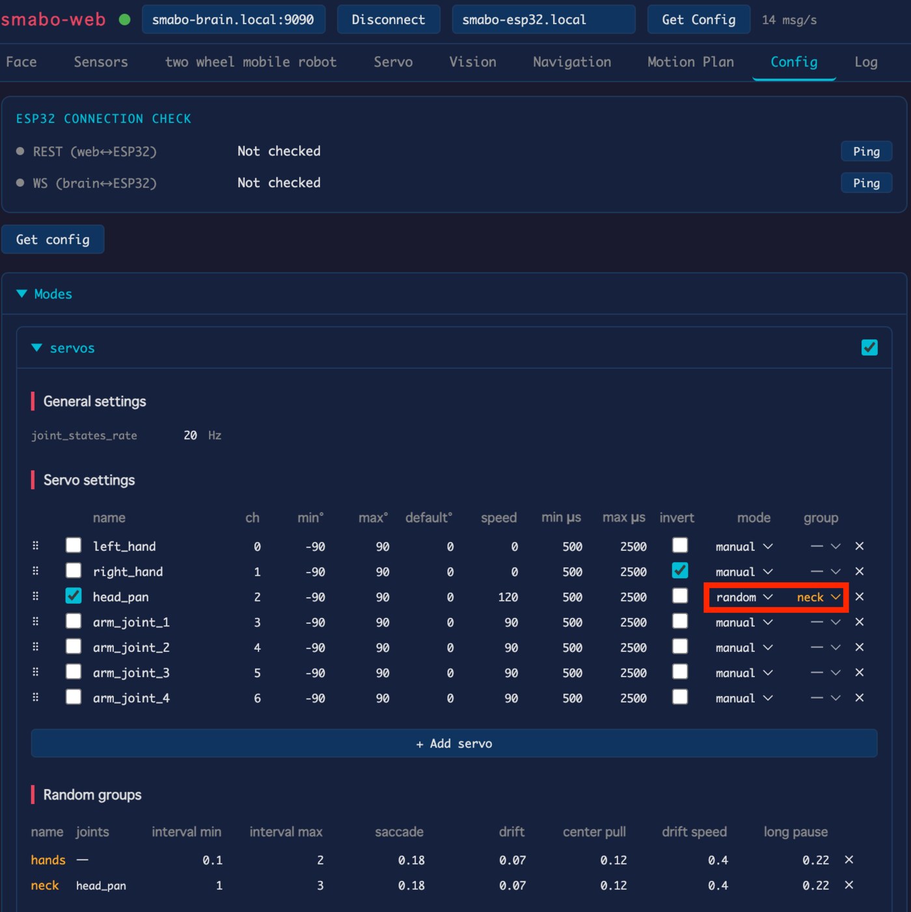Delete the arm_joint_2 servo row
911x912 pixels.
point(859,648)
